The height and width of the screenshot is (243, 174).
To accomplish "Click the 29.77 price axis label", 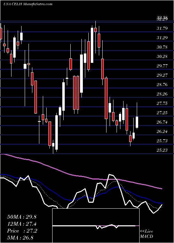I will coord(162,66).
